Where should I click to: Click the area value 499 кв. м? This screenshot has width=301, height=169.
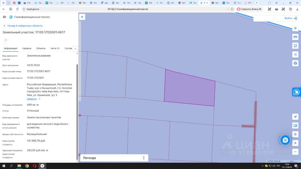(33, 105)
